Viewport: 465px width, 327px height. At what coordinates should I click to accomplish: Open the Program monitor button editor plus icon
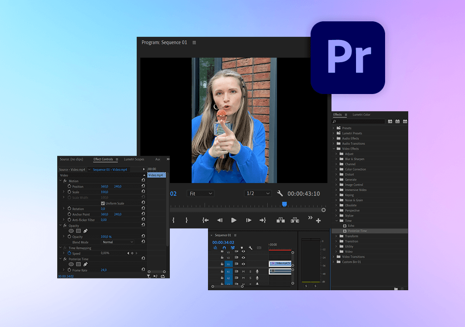tap(318, 221)
